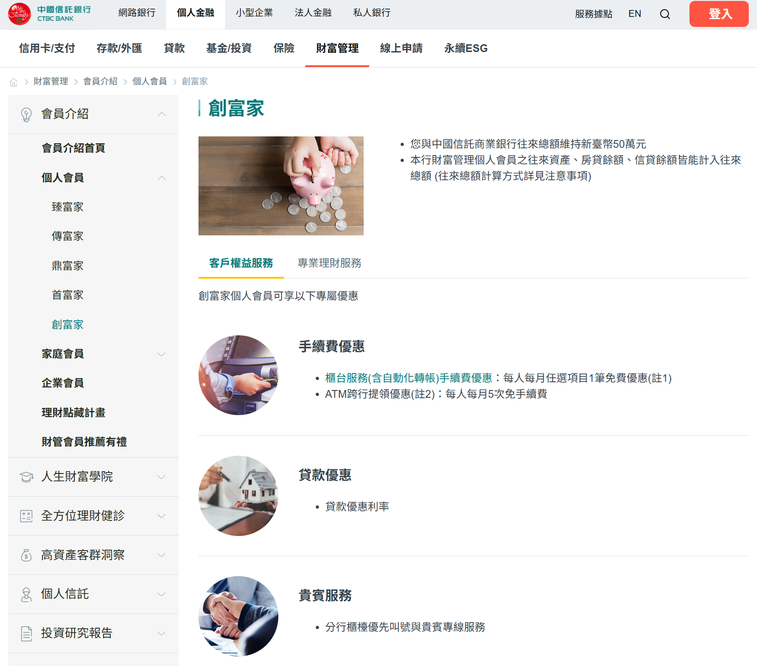Screen dimensions: 757x666
Task: Switch to the 專業理財服務 tab
Action: (x=329, y=263)
